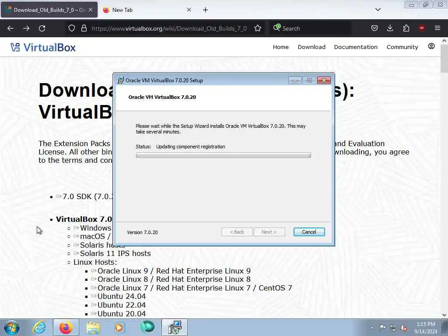Expand the list all tabs chevron
Viewport: 448px width, 336px height.
(x=378, y=10)
